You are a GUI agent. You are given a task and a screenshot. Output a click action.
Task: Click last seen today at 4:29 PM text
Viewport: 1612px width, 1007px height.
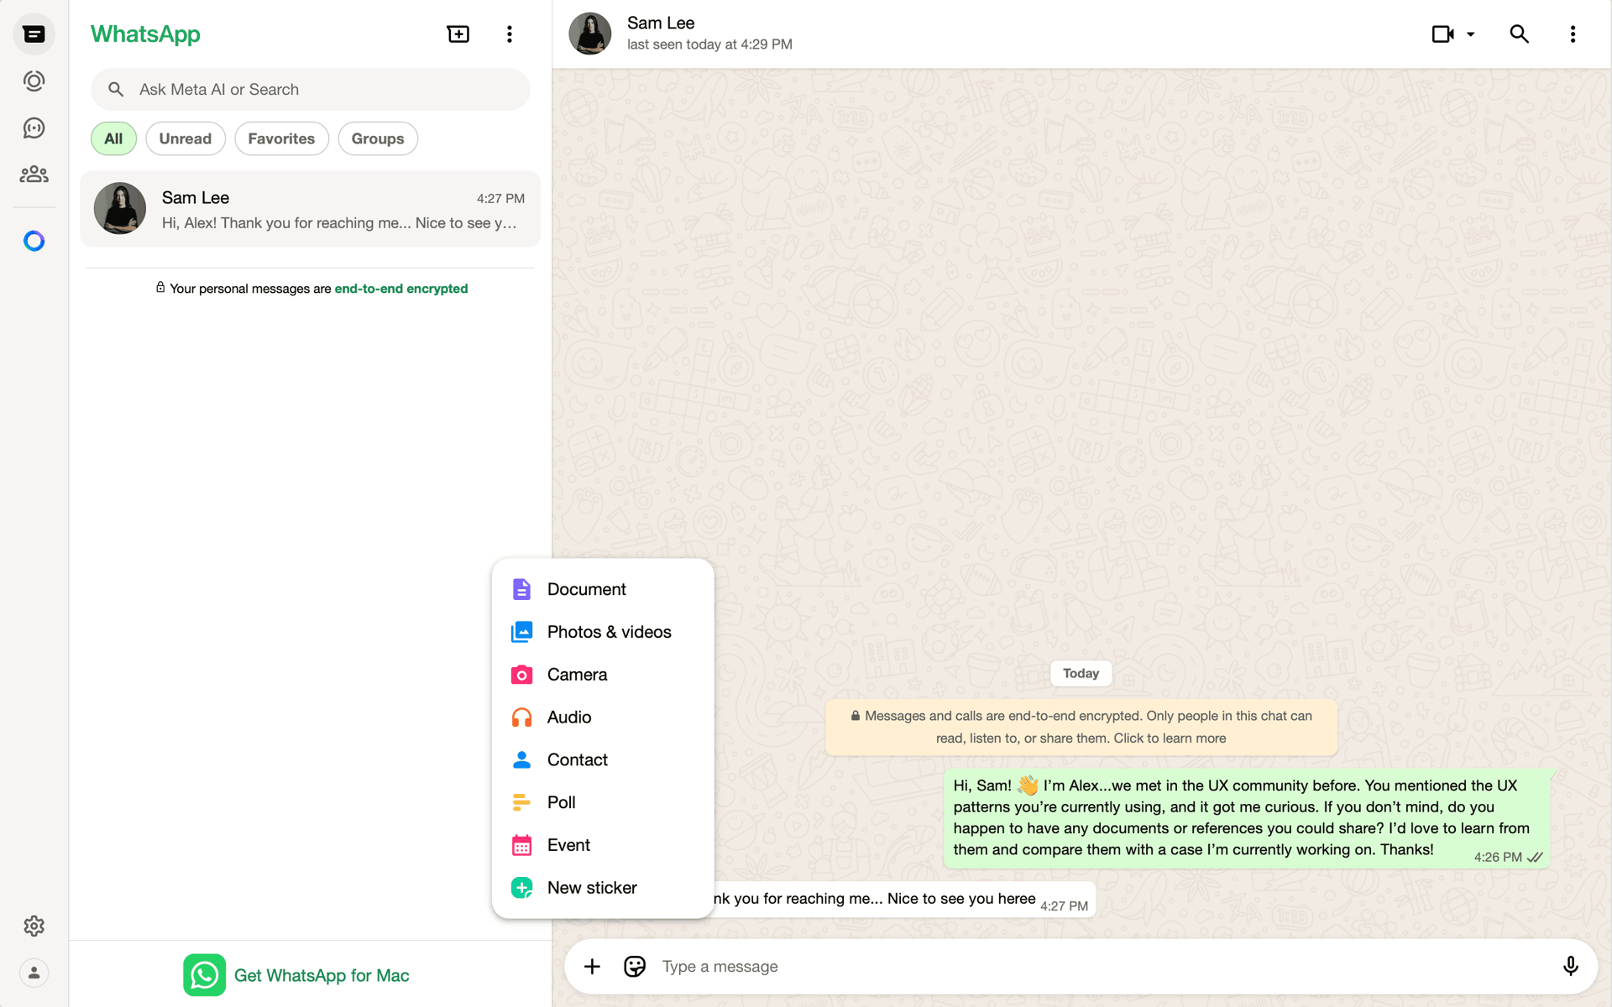709,44
